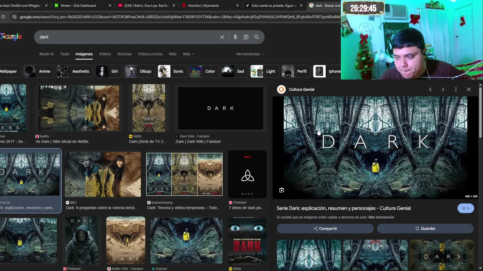This screenshot has height=271, width=483.
Task: Filter images by Dibujo chip
Action: tap(139, 71)
